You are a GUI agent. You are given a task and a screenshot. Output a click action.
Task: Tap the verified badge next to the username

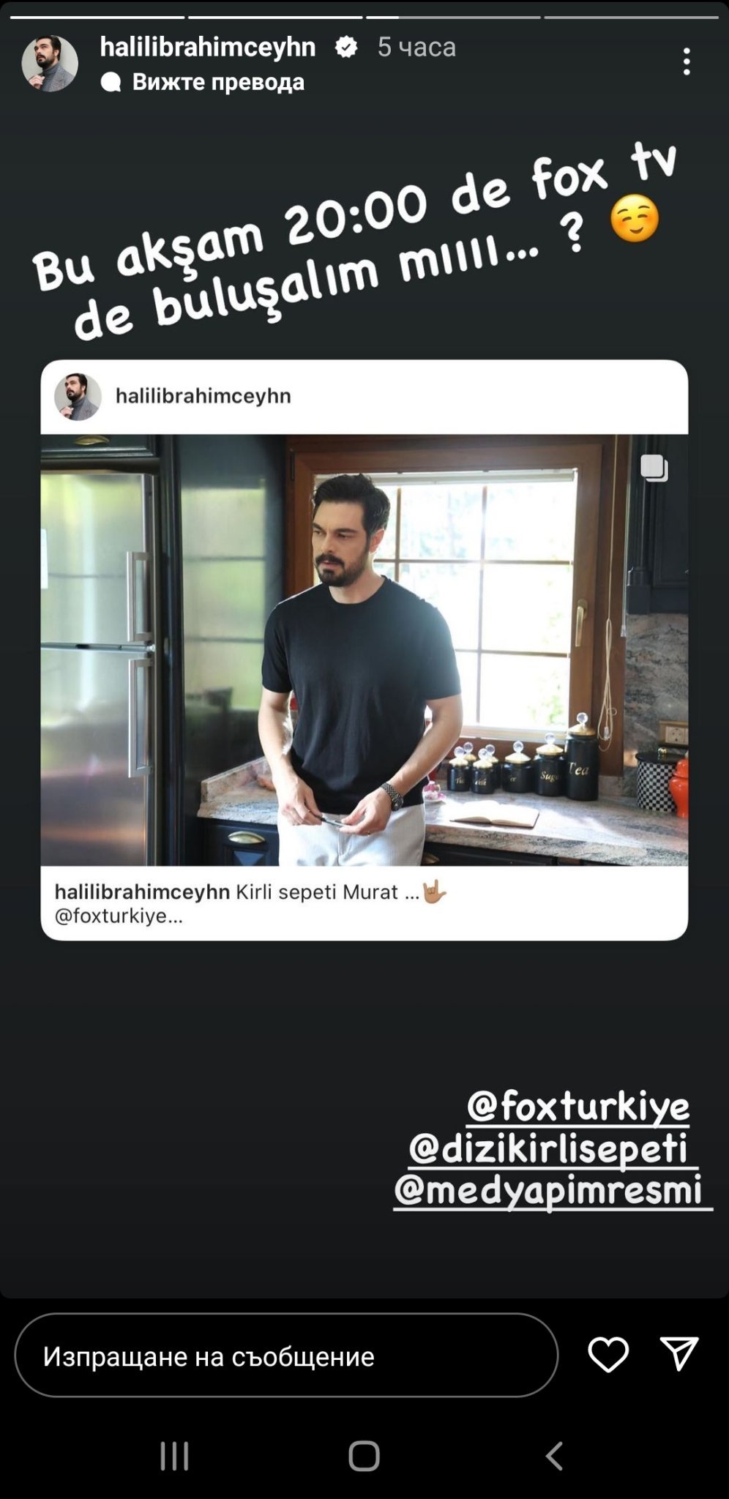click(x=346, y=47)
